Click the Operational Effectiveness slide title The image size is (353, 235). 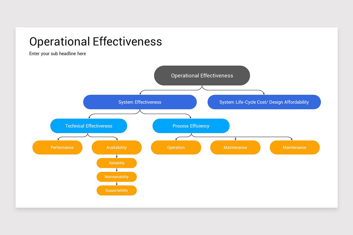pos(95,41)
